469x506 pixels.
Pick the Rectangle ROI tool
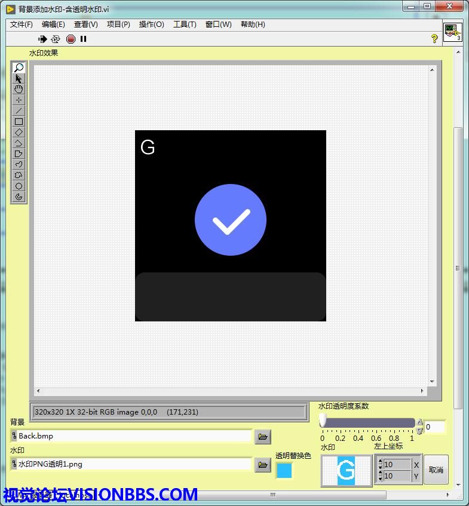coord(19,121)
